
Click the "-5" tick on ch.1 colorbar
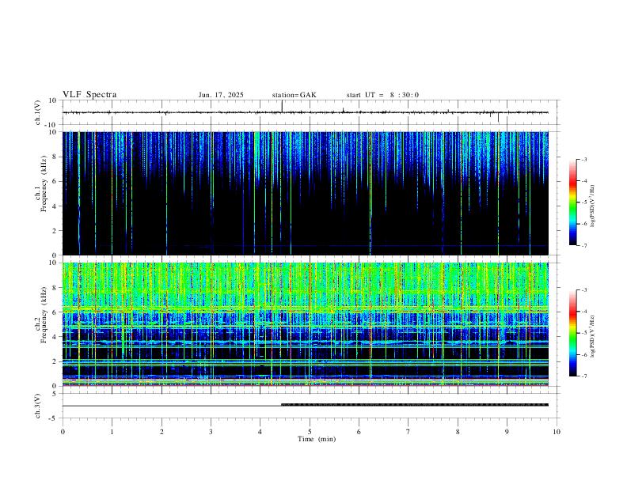(x=584, y=202)
